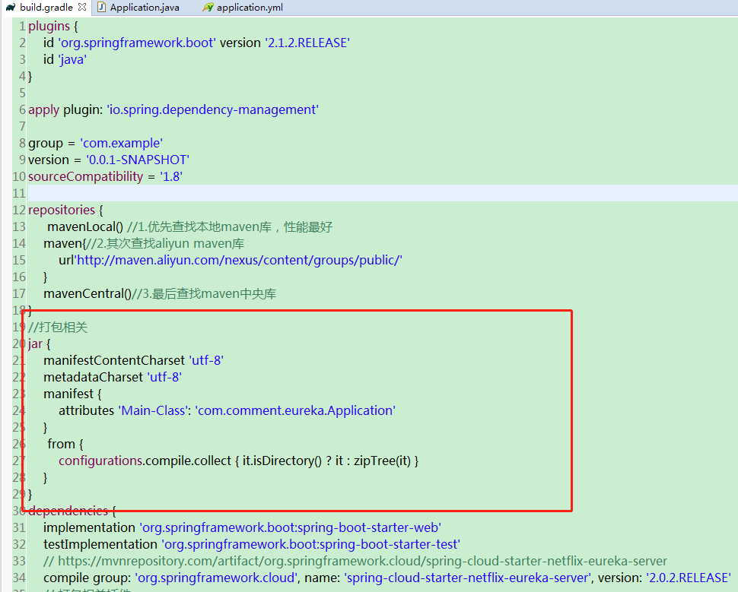Viewport: 738px width, 592px height.
Task: Click 'com.comment.eureka.Application' string
Action: pos(295,410)
